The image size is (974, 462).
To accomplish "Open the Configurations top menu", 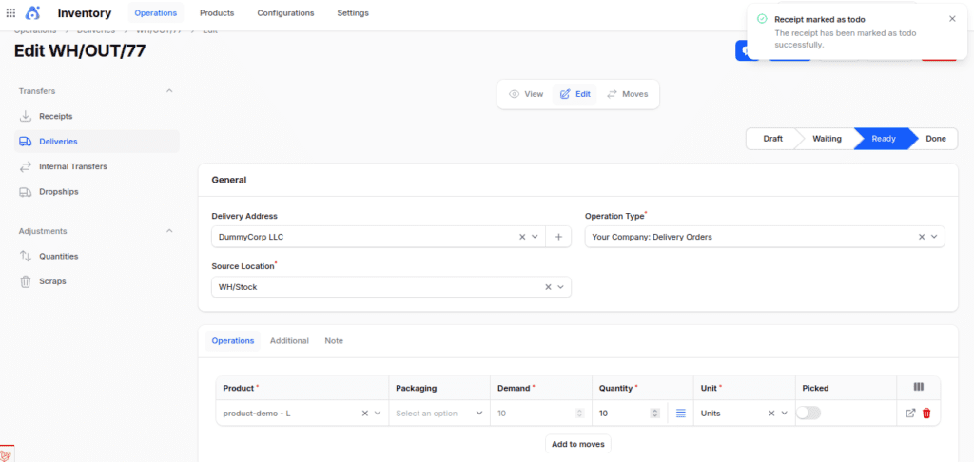I will pos(285,13).
